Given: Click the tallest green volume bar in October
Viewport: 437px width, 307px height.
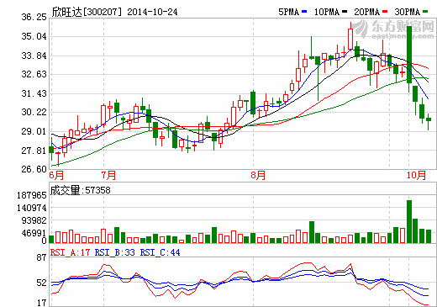Looking at the screenshot, I should (409, 221).
